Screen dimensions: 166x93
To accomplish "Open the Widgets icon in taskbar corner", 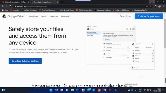I will coord(3,90).
